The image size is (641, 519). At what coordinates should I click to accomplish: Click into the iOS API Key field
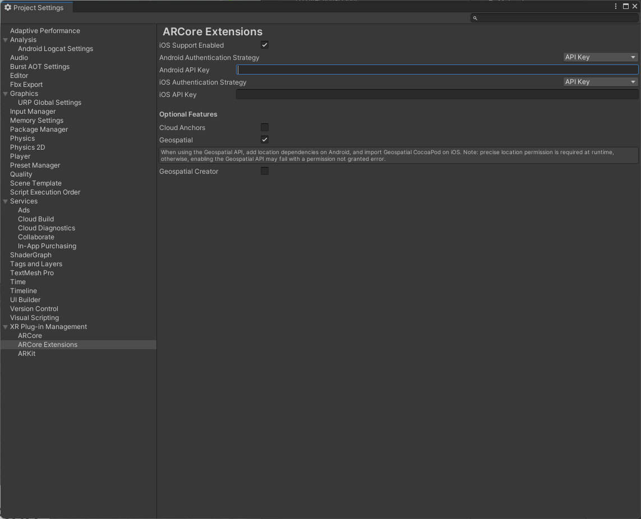point(437,94)
